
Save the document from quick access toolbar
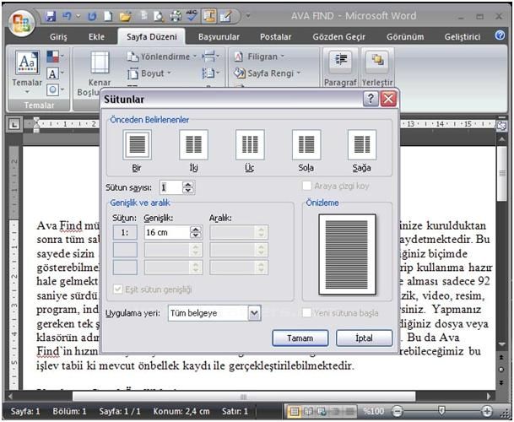50,16
